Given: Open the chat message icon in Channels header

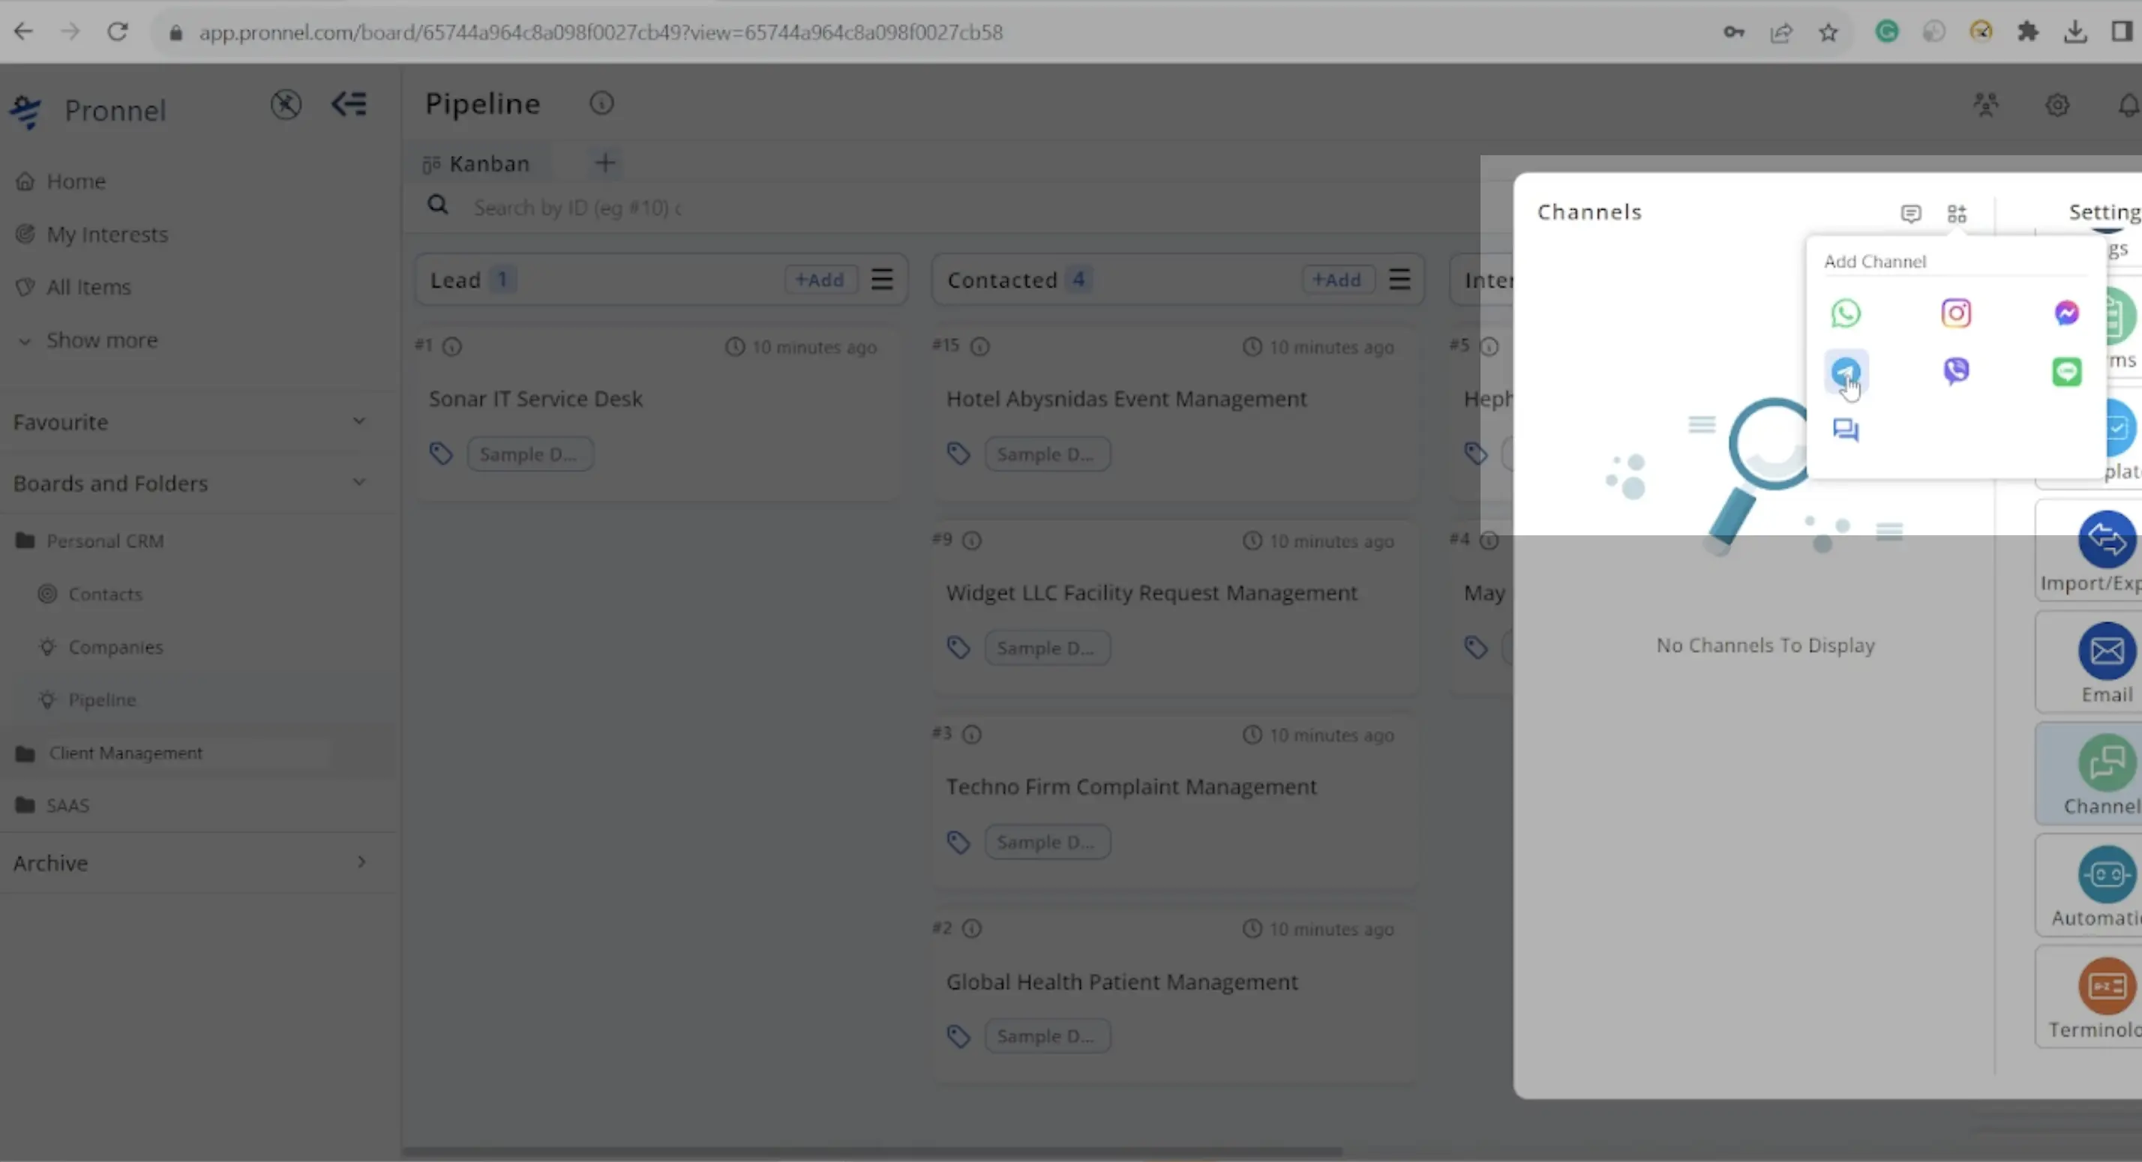Looking at the screenshot, I should (1911, 214).
